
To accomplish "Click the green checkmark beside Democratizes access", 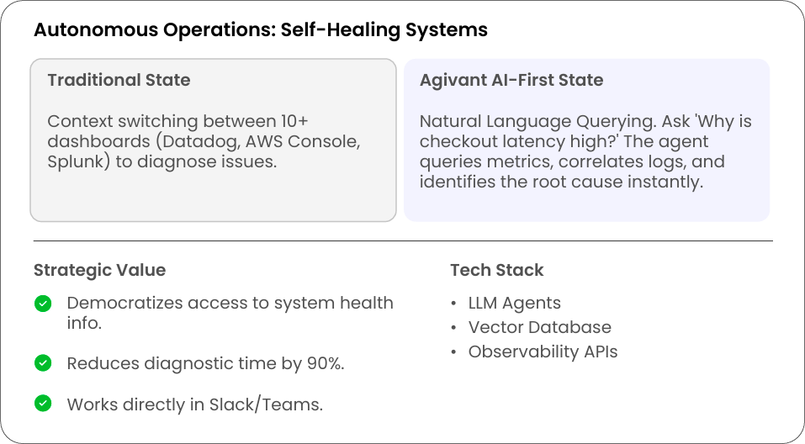I will (43, 304).
